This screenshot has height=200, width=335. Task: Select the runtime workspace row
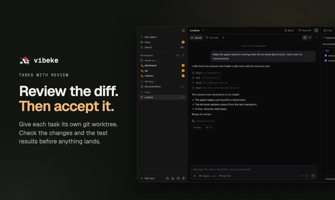[162, 97]
